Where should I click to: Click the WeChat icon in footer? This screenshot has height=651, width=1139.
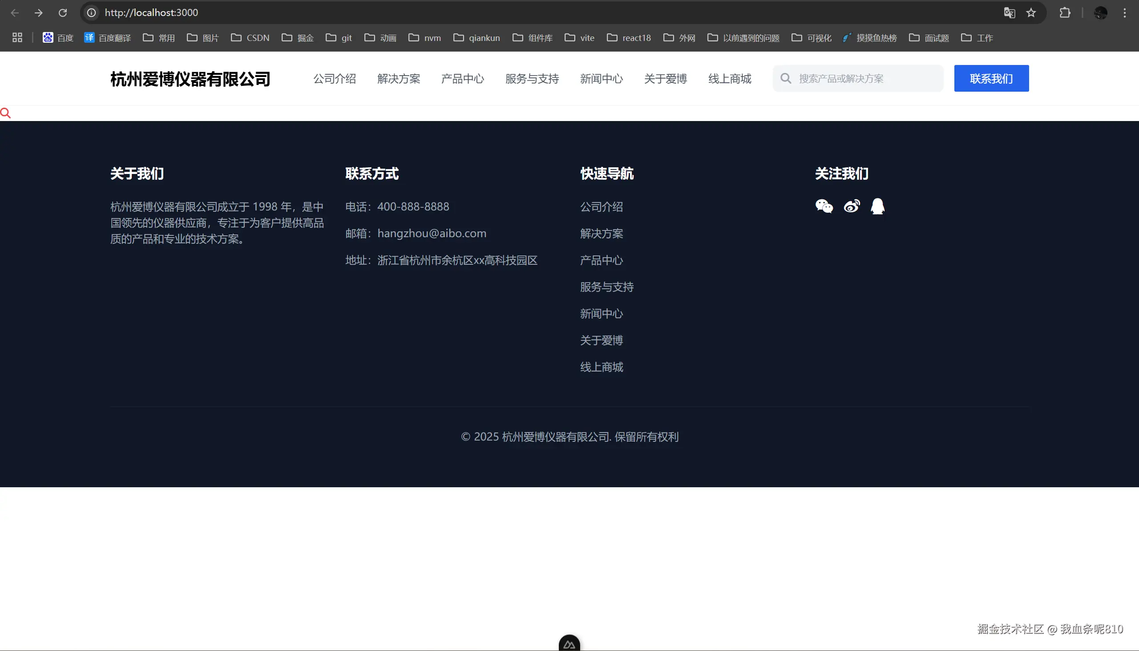(824, 206)
